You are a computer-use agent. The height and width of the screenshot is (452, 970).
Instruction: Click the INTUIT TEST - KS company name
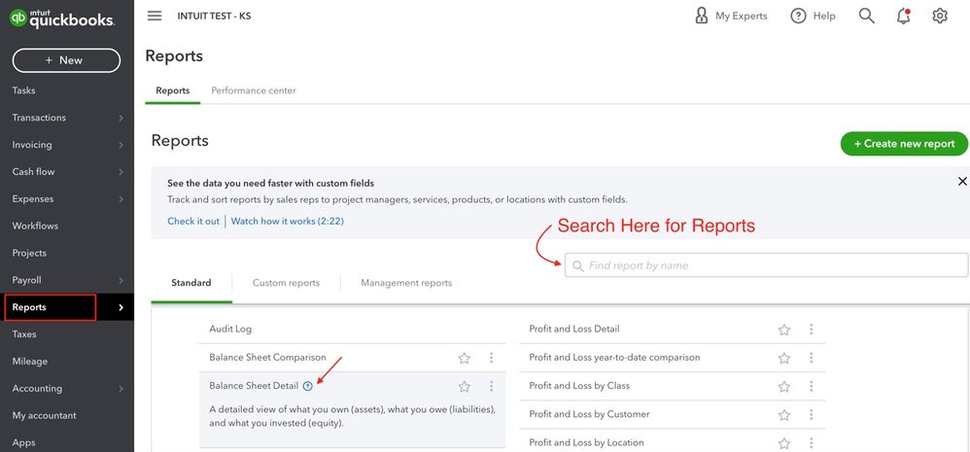(214, 17)
